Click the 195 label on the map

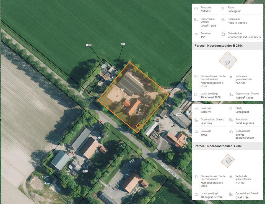click(123, 44)
